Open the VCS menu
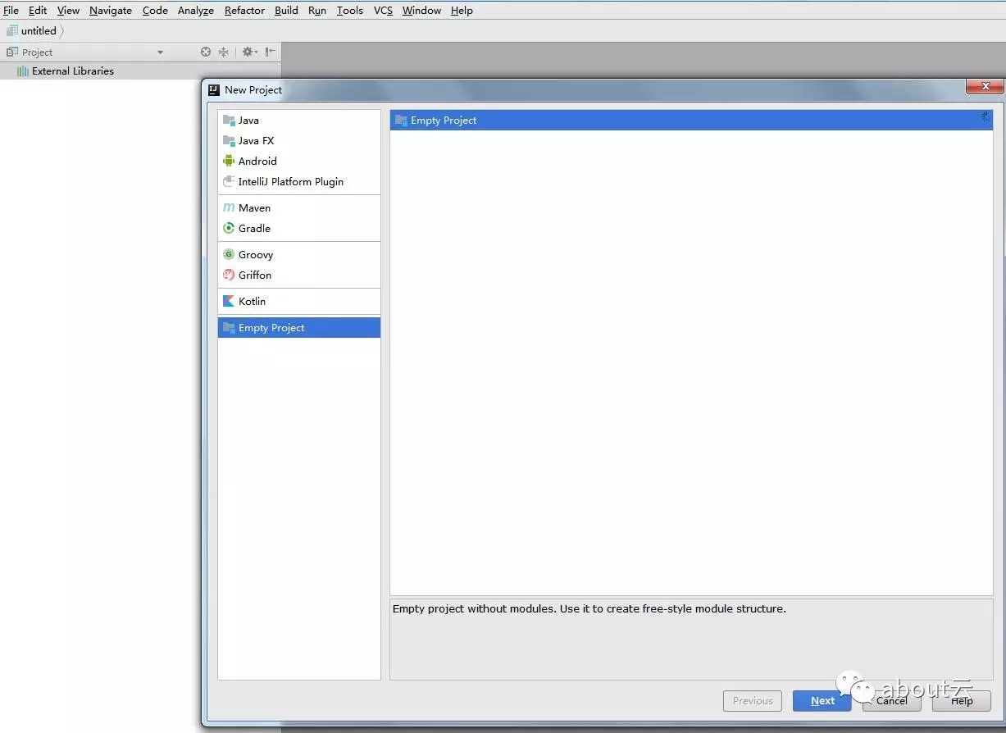This screenshot has width=1006, height=733. (383, 11)
